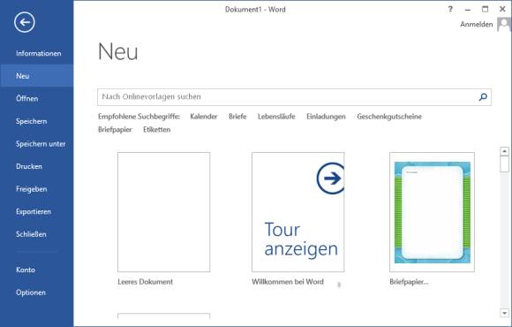Pin the Willkommen bei Word template
The width and height of the screenshot is (512, 327).
tap(339, 285)
